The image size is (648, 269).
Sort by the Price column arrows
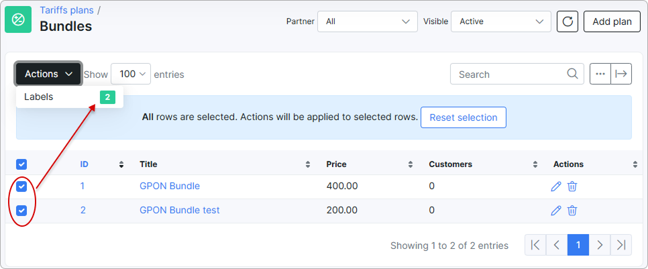(411, 164)
